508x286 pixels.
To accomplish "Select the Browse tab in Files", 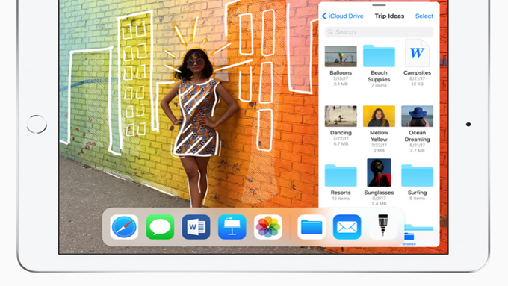I will point(409,239).
